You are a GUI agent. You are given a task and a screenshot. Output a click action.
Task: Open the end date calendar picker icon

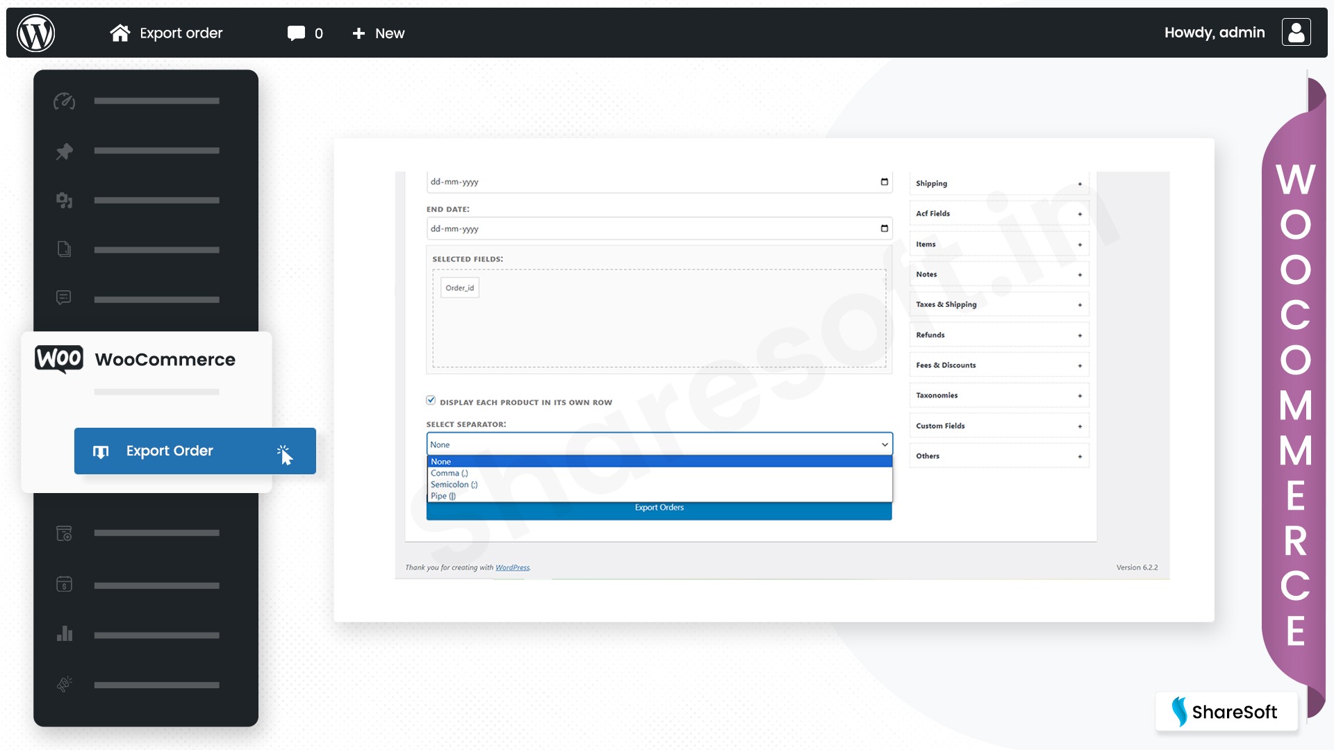click(884, 228)
